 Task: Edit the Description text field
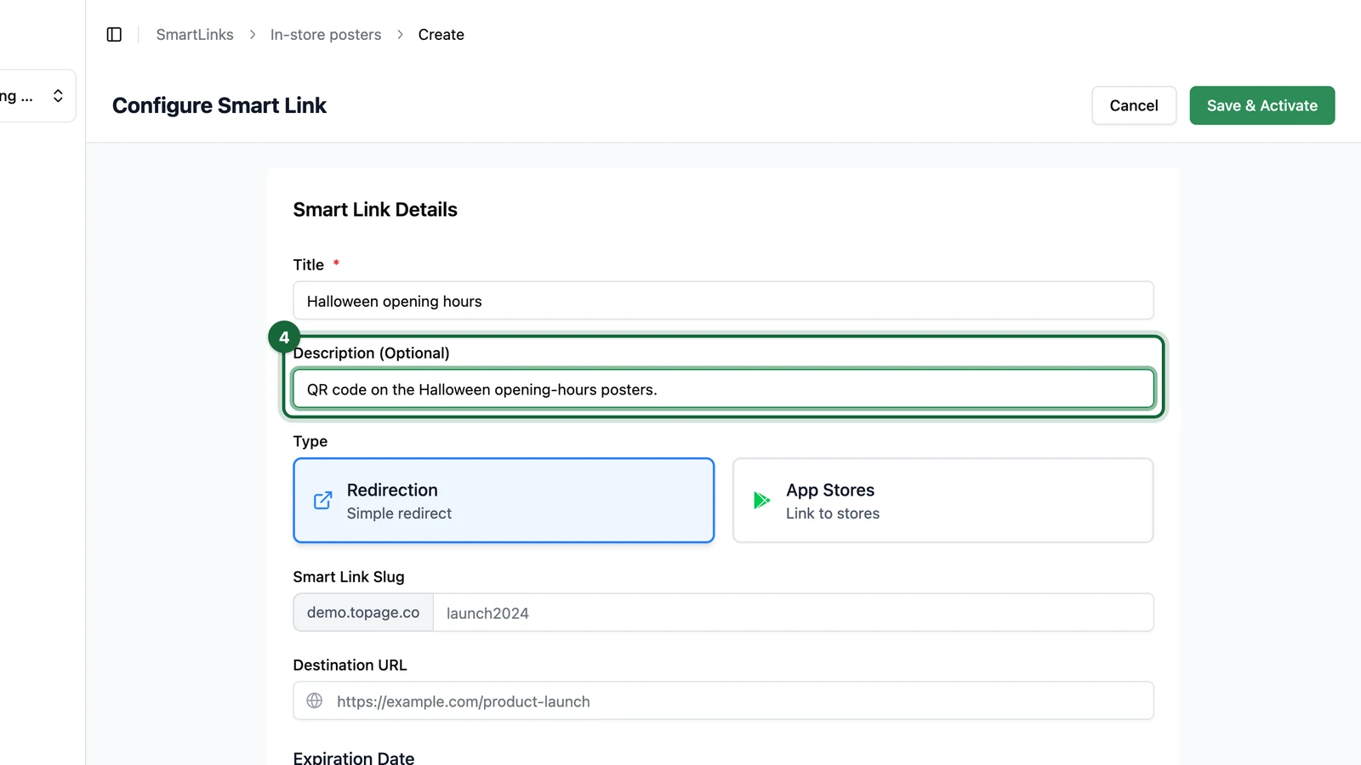tap(723, 389)
